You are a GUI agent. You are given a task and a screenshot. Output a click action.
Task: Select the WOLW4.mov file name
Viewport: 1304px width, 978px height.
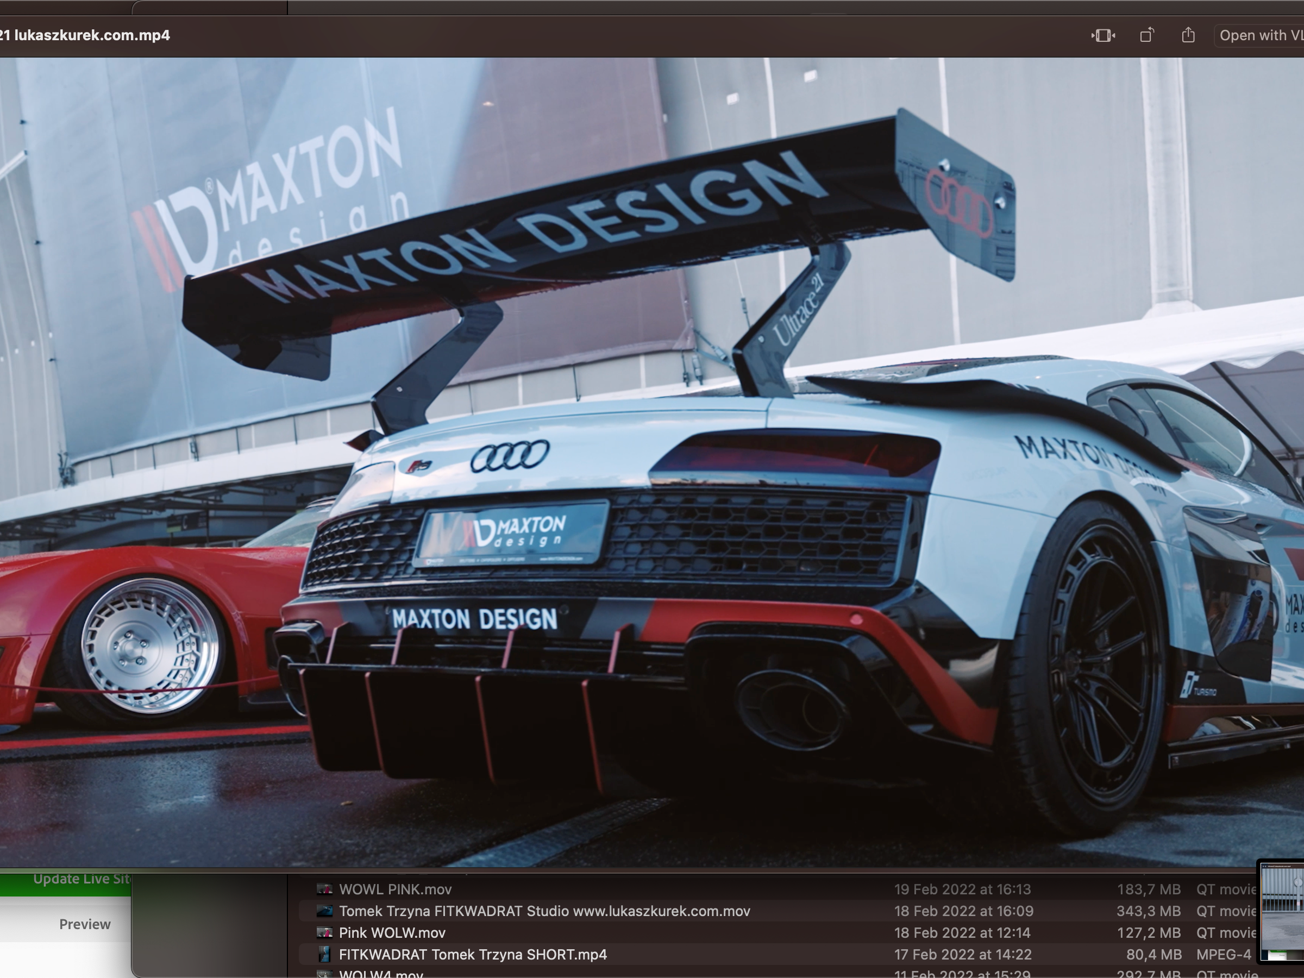tap(381, 973)
